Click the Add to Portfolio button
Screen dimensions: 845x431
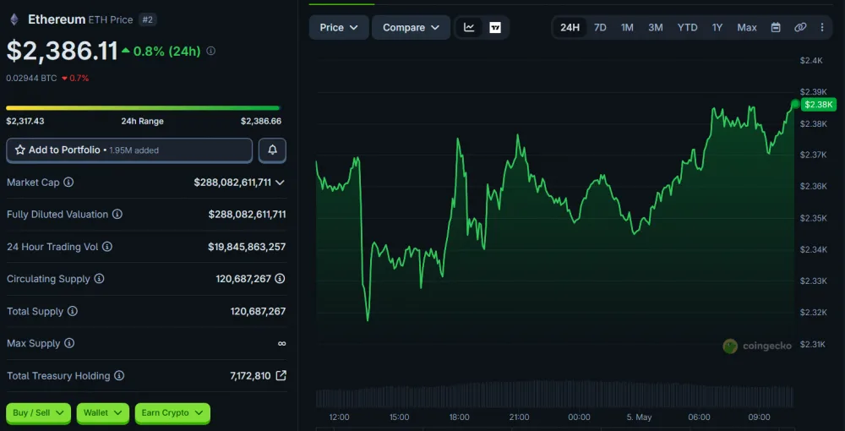pos(129,150)
